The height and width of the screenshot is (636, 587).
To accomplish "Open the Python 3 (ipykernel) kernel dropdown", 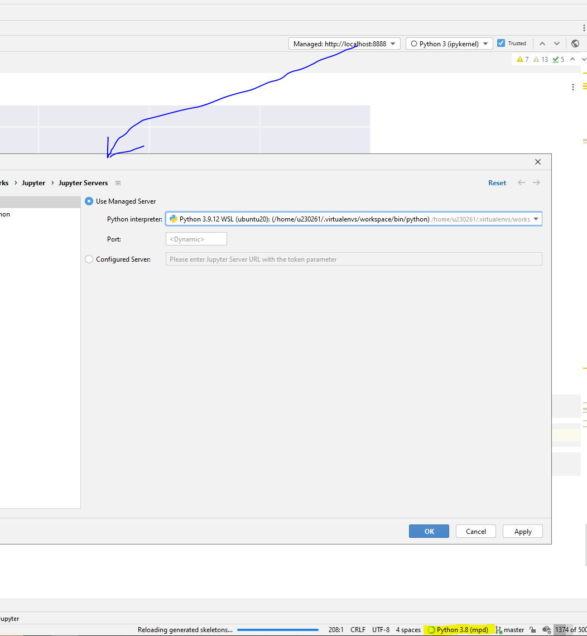I will tap(449, 44).
